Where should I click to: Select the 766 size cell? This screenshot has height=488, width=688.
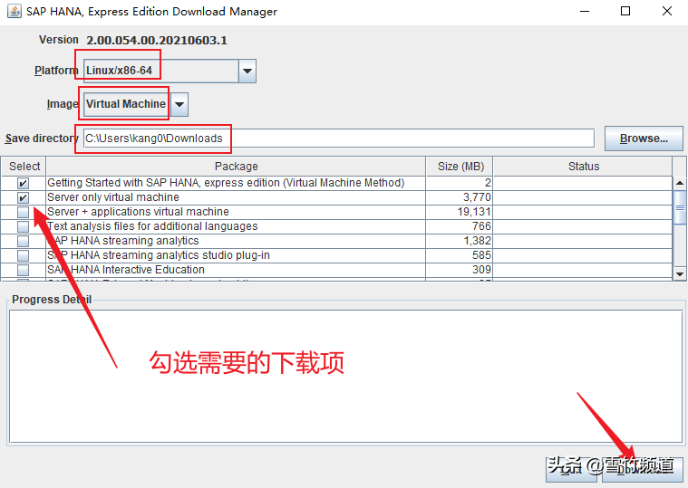[x=459, y=226]
